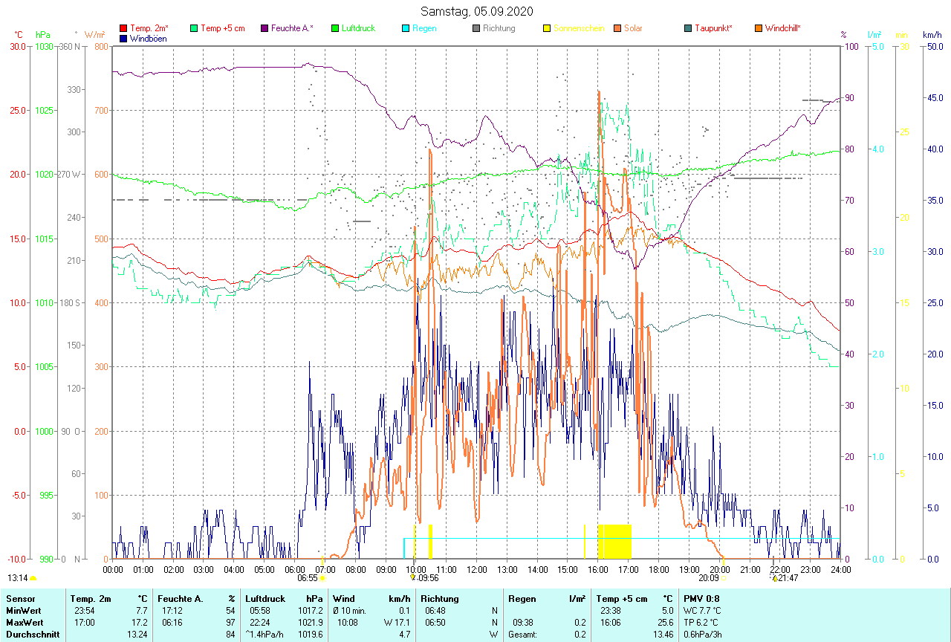Click the l/m² axis unit label at top
The width and height of the screenshot is (951, 642).
point(874,35)
